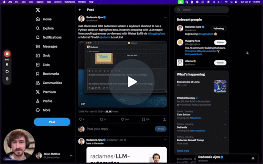Go back with the arrow next to Post

click(x=80, y=10)
